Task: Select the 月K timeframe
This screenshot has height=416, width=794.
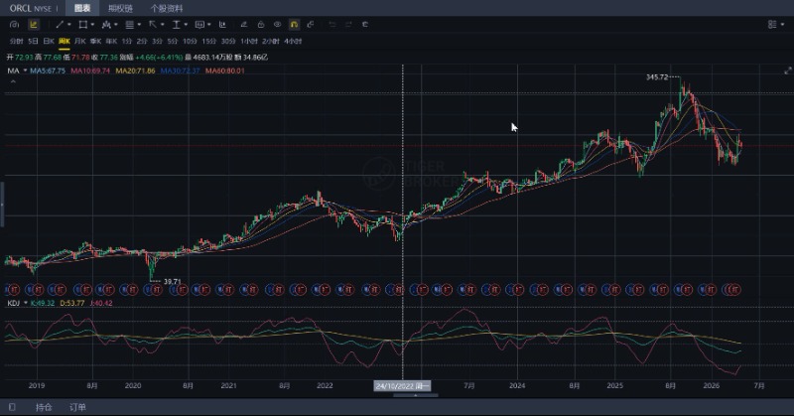Action: [x=79, y=41]
